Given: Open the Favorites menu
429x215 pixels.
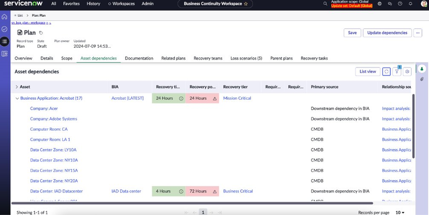Looking at the screenshot, I should click(71, 4).
